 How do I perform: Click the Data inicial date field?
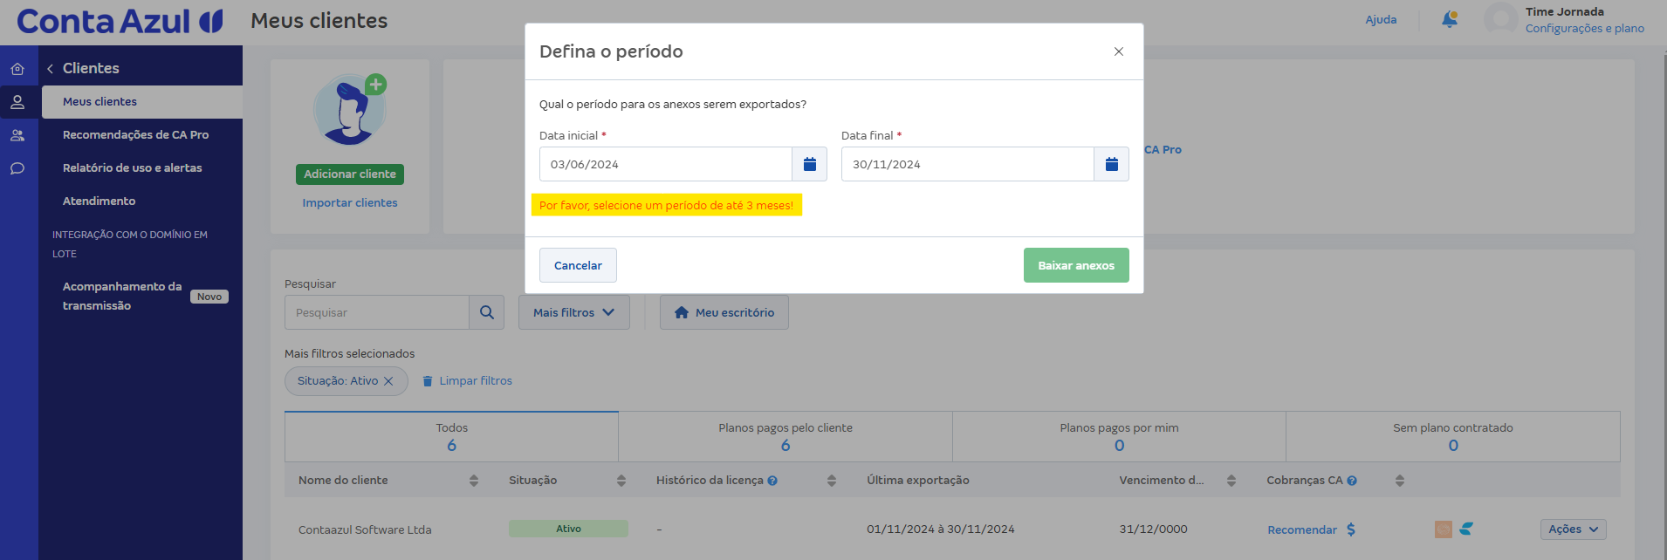click(666, 164)
